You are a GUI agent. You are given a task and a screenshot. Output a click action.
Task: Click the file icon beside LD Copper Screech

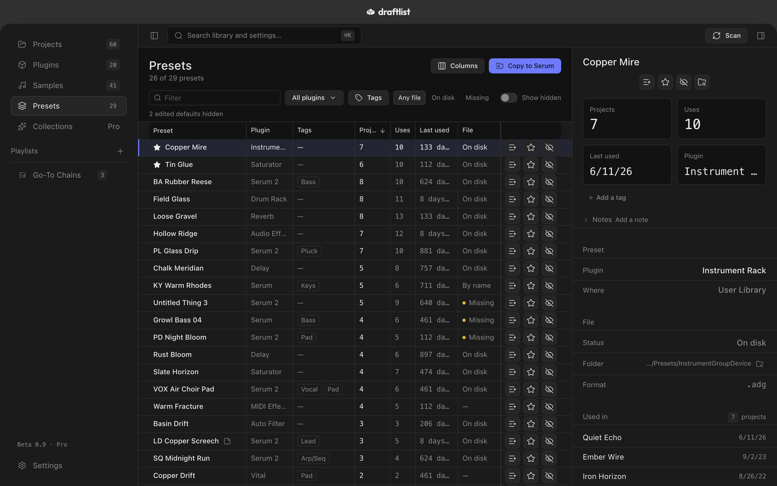point(227,441)
